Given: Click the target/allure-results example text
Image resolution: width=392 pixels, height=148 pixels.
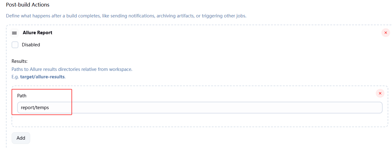Looking at the screenshot, I should 42,76.
